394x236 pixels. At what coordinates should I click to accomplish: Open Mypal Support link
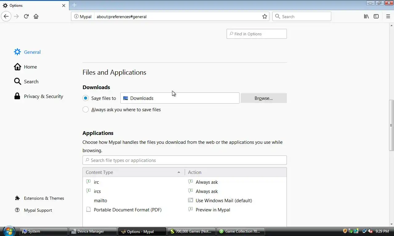click(34, 210)
